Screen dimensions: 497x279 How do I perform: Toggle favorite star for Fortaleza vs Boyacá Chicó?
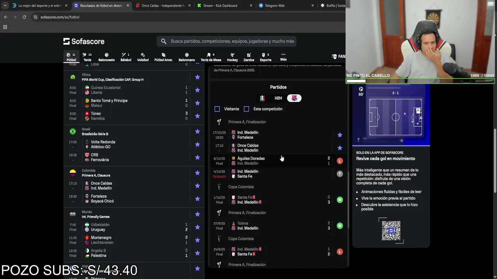click(197, 199)
